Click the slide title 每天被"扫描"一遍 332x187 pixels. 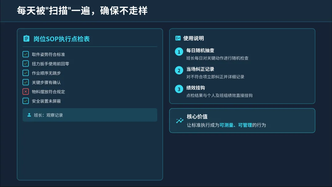click(x=53, y=10)
